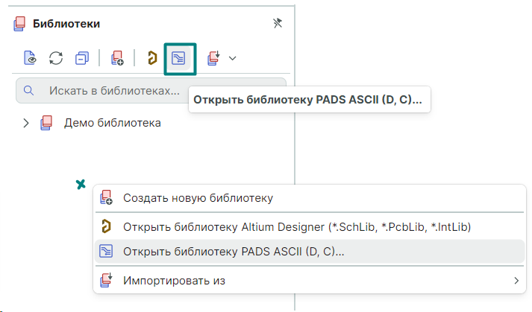Open the 'Импортировать из' menu item

[174, 281]
